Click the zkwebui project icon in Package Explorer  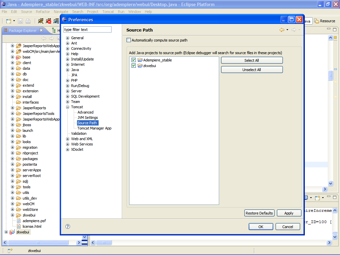pyautogui.click(x=12, y=232)
